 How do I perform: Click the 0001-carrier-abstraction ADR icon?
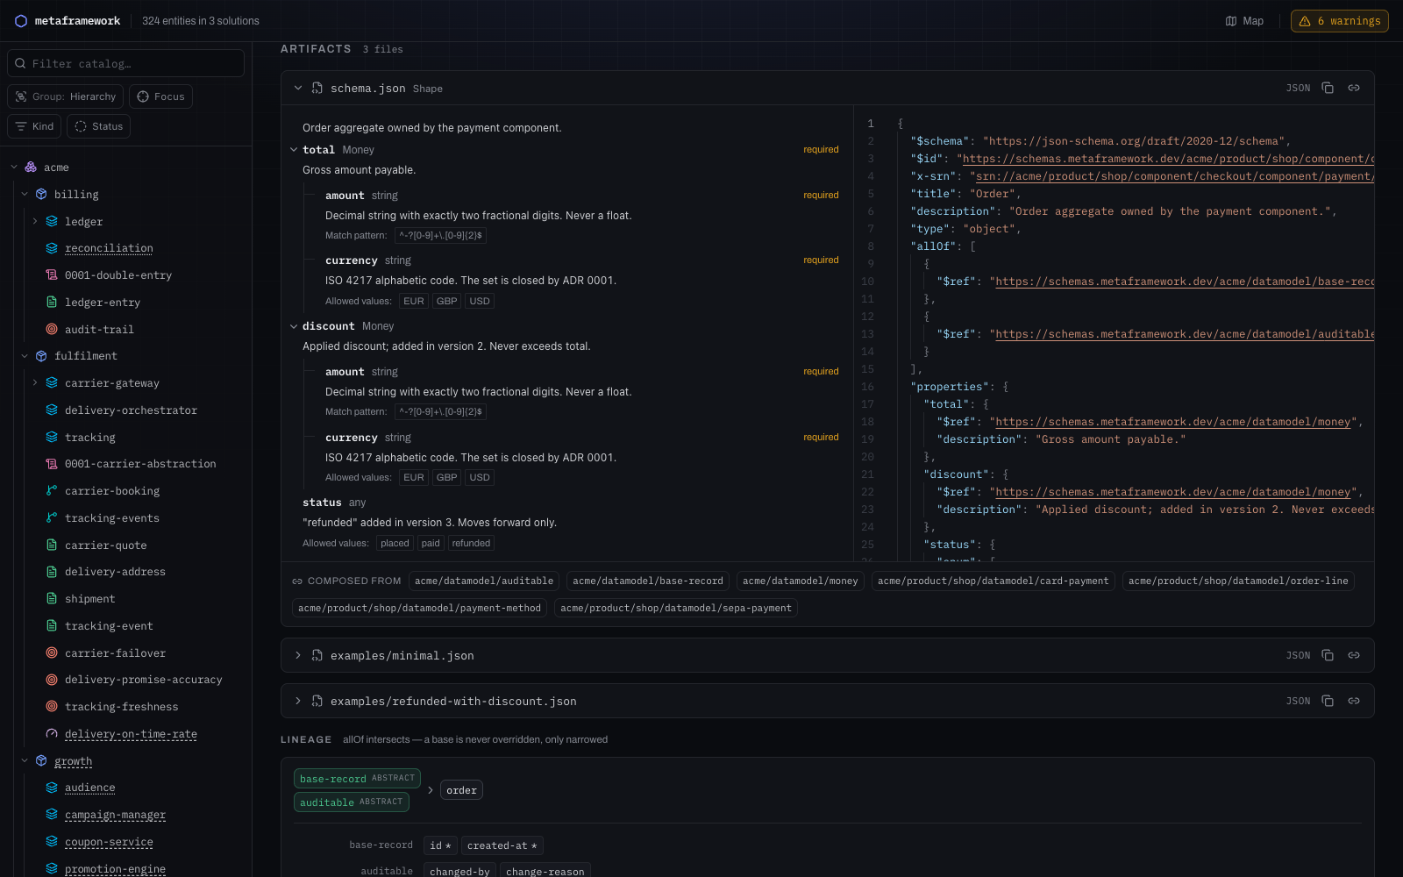point(52,464)
